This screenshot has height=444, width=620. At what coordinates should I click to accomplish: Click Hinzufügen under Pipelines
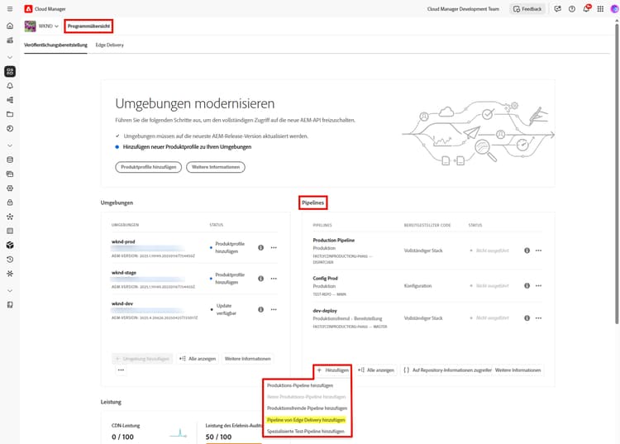pyautogui.click(x=332, y=370)
